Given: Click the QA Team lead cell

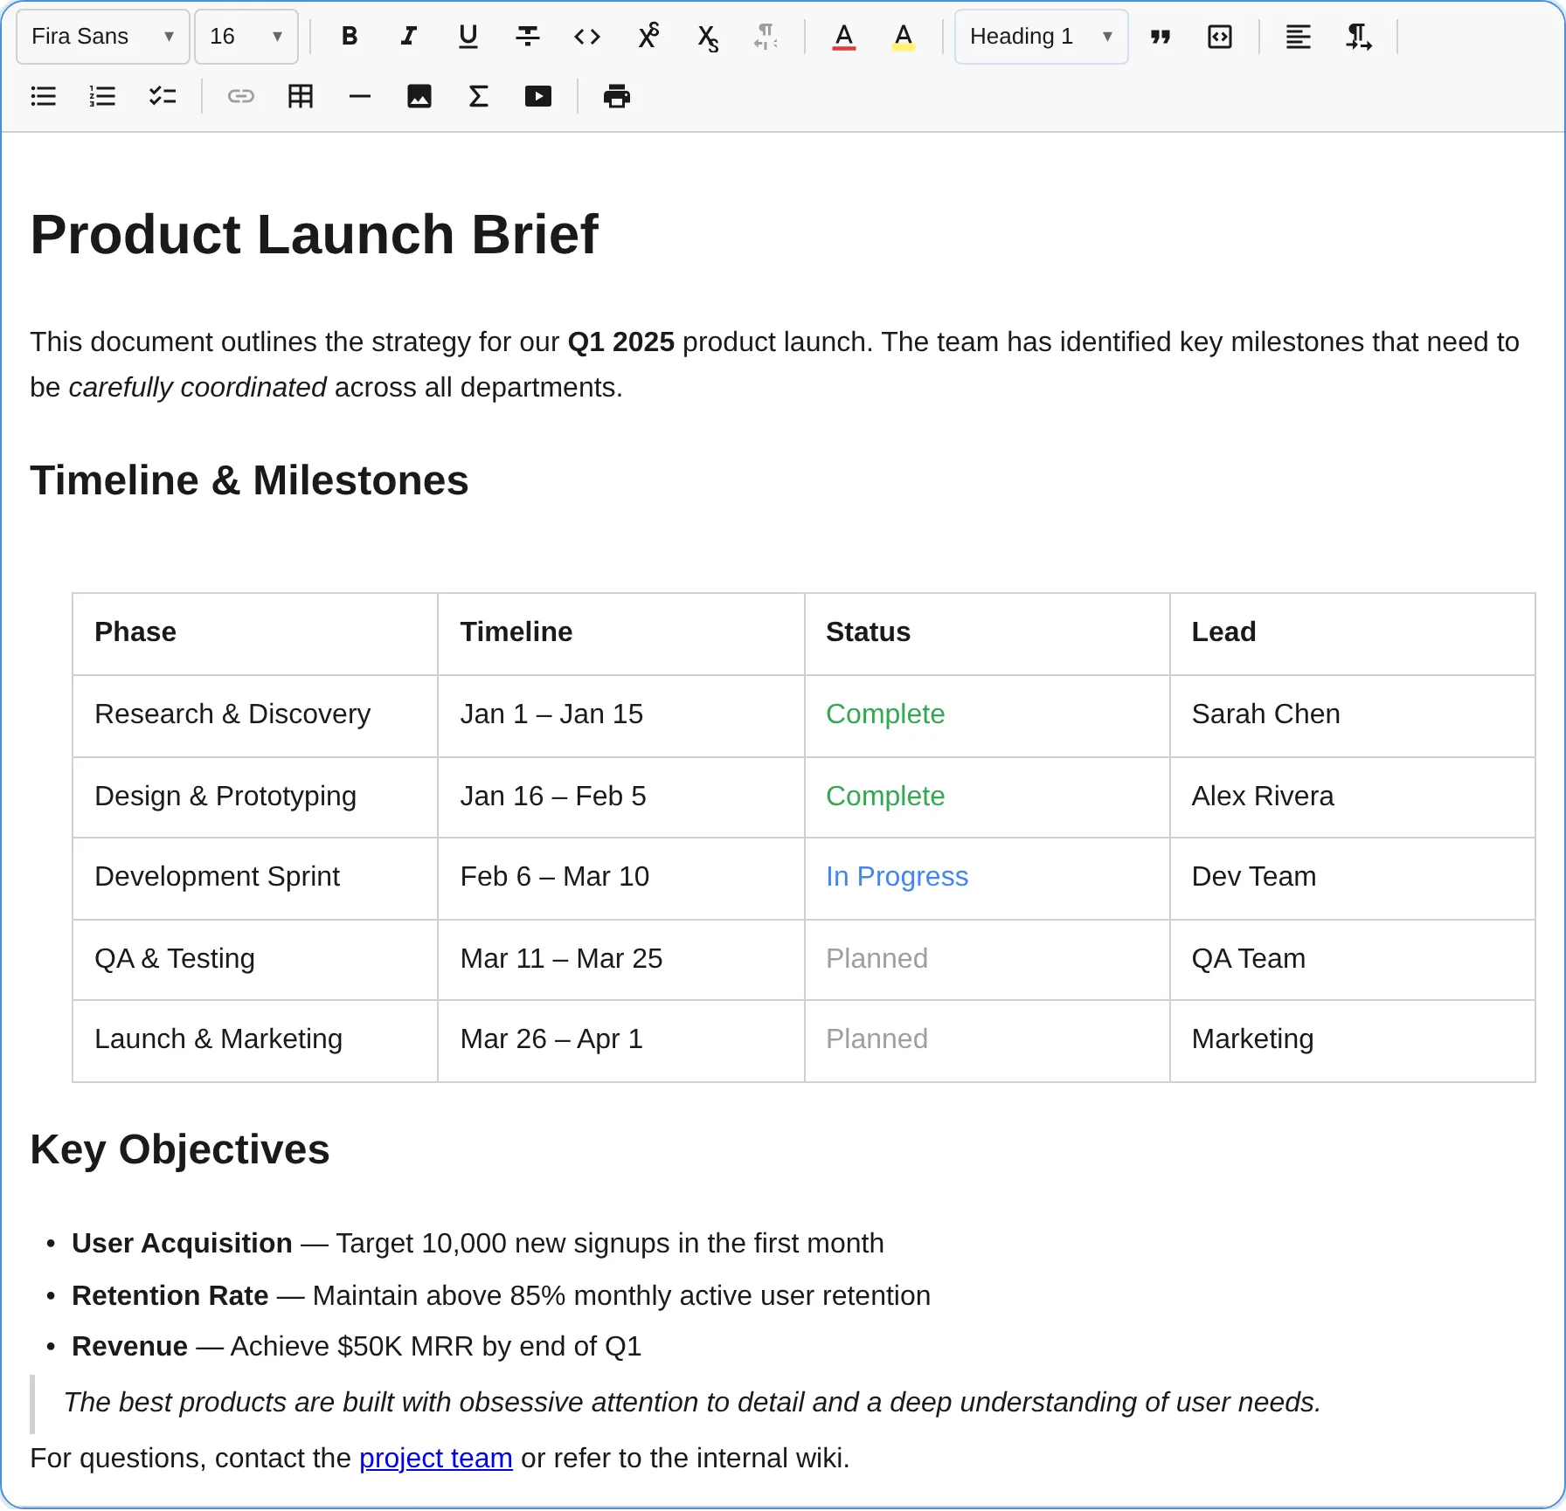Looking at the screenshot, I should click(x=1353, y=959).
